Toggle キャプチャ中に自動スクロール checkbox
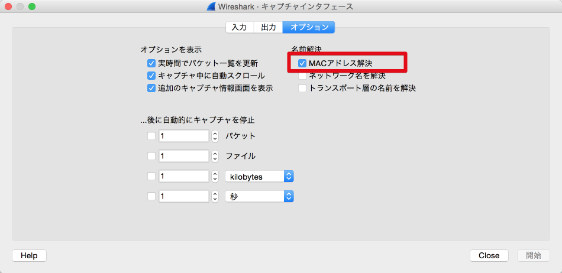Viewport: 562px width, 273px height. tap(151, 76)
